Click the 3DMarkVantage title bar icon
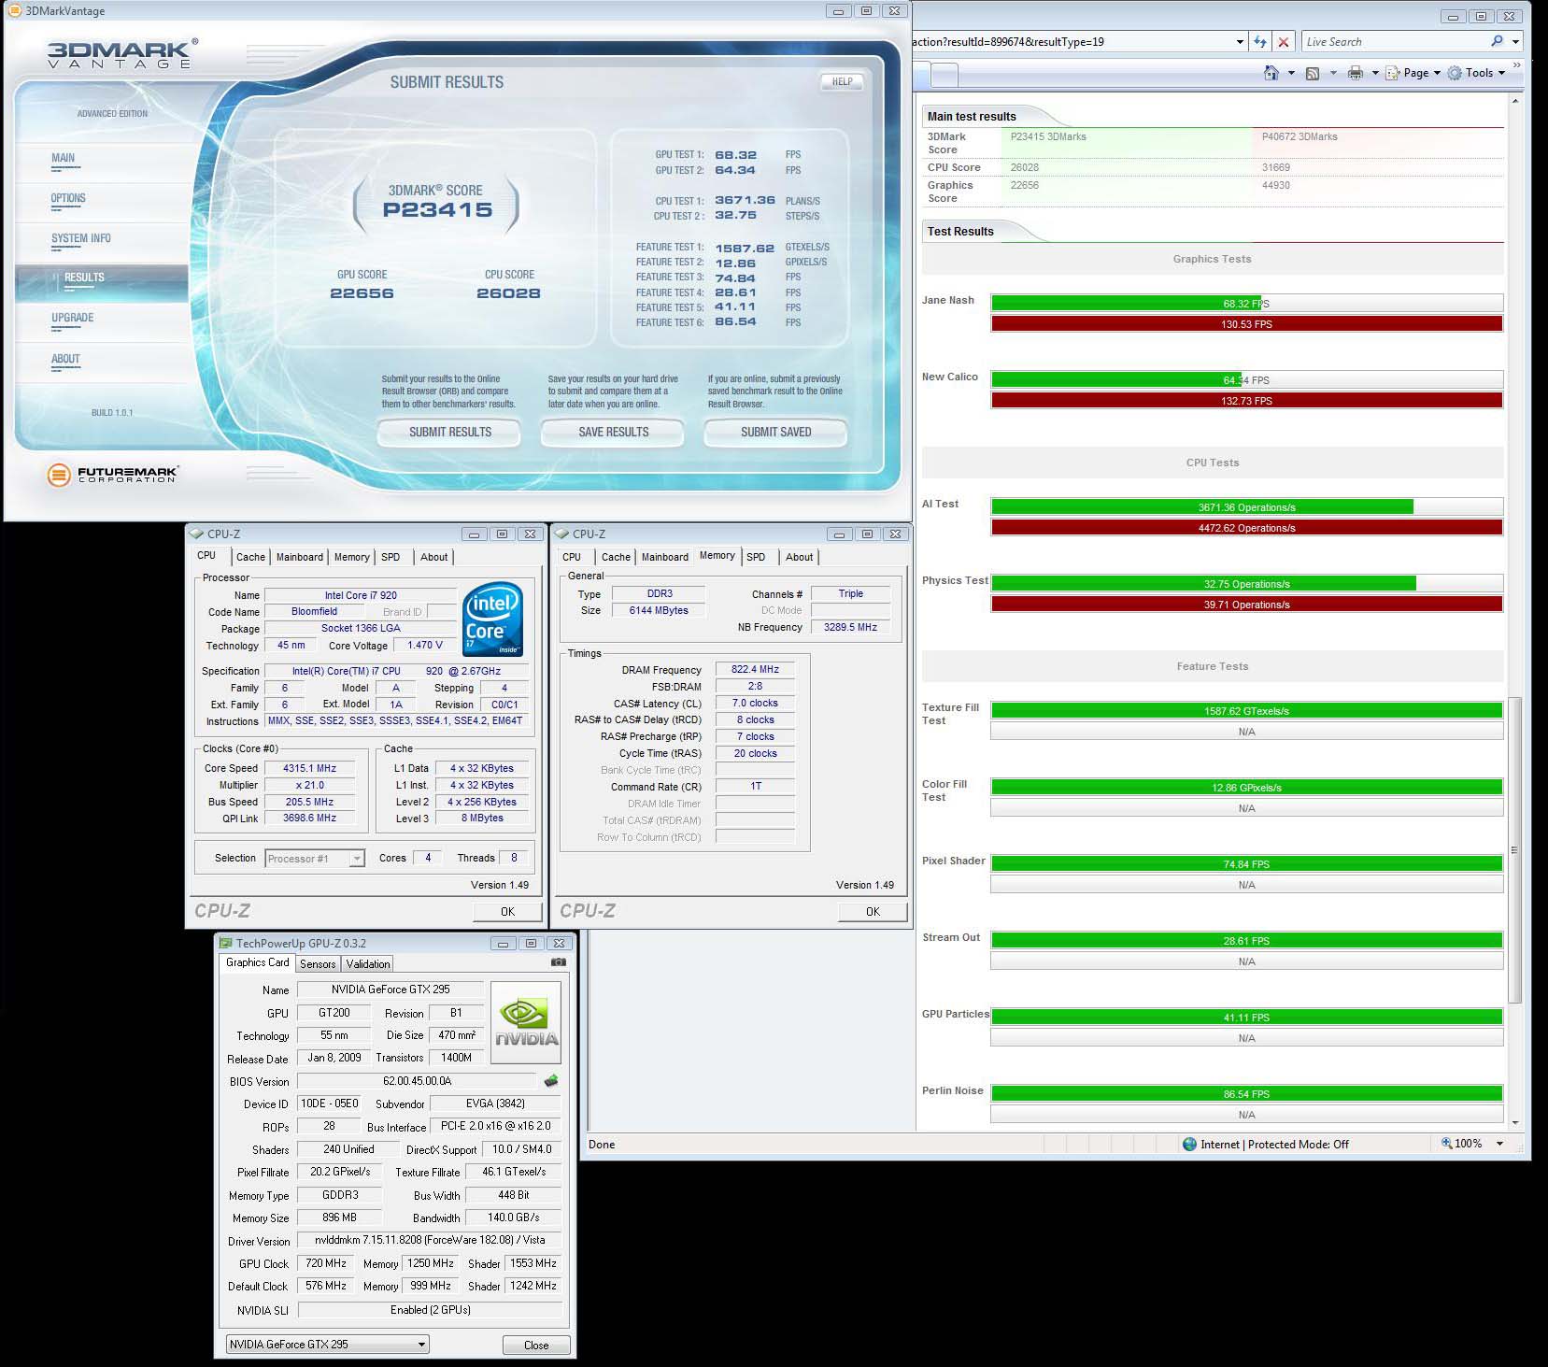This screenshot has height=1367, width=1548. click(x=15, y=11)
